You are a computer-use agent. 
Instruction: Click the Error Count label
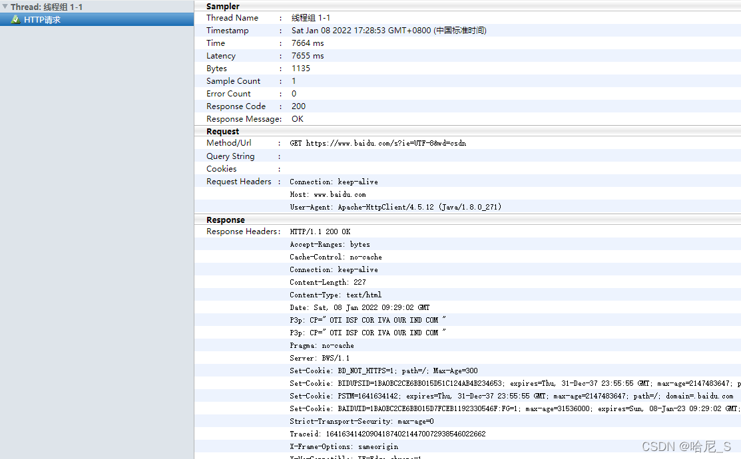click(x=228, y=94)
